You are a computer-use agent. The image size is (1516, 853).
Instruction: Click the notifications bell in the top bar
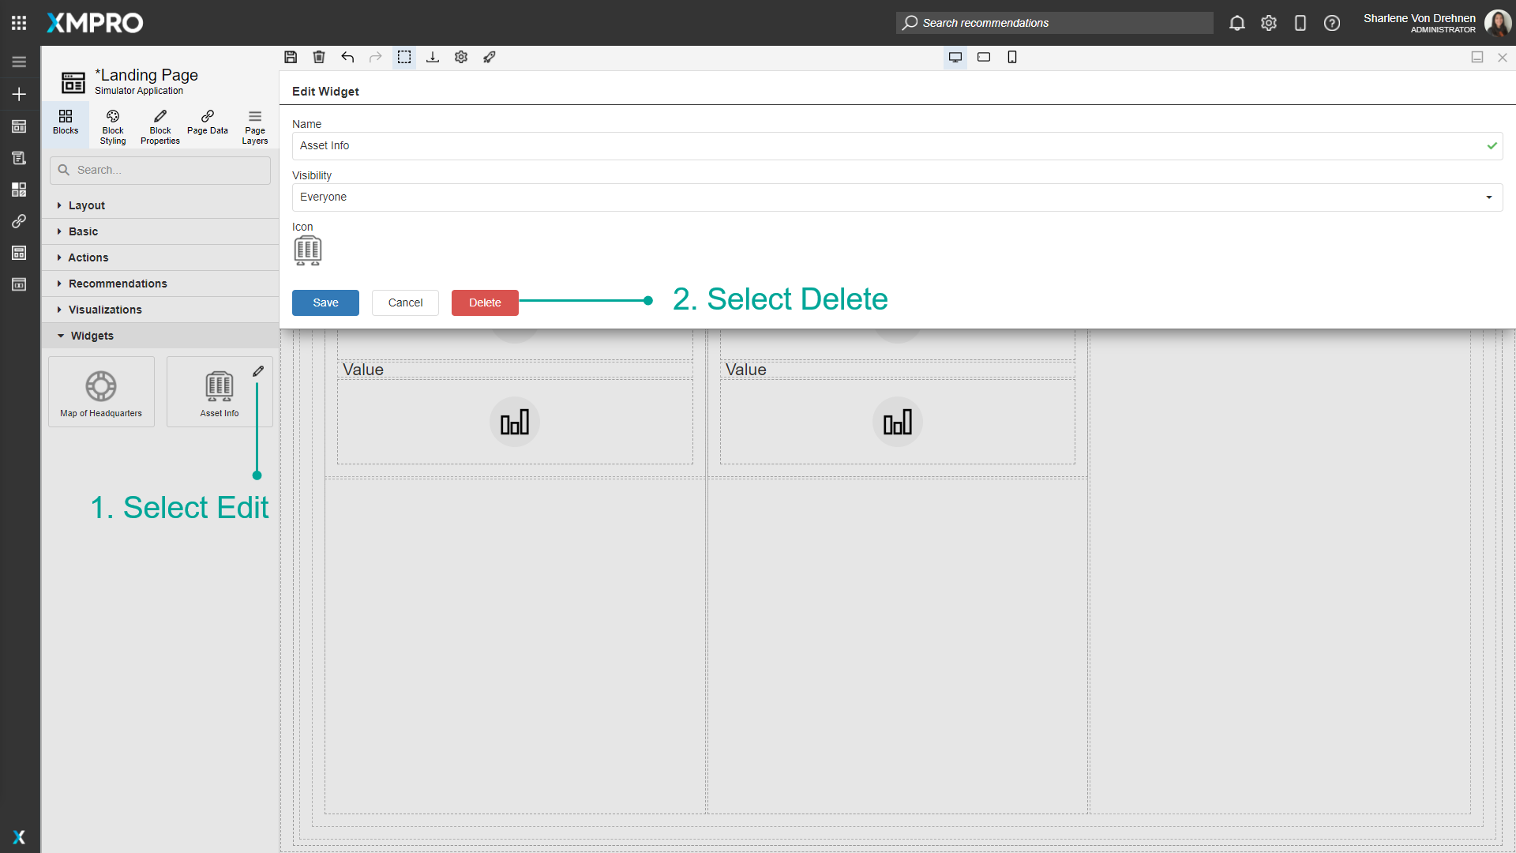coord(1236,23)
